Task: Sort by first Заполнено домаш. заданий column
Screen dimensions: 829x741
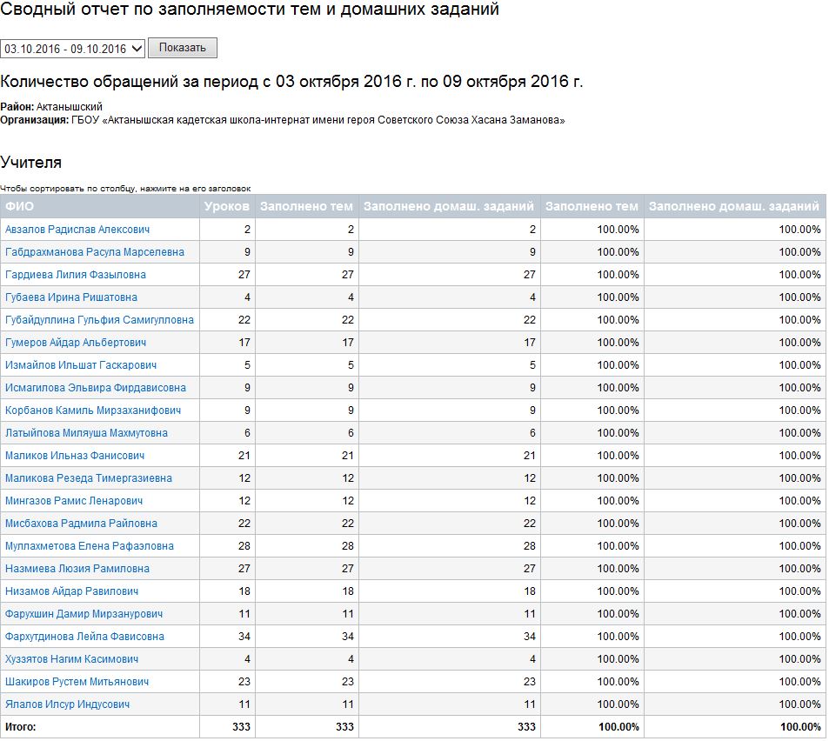Action: [449, 206]
